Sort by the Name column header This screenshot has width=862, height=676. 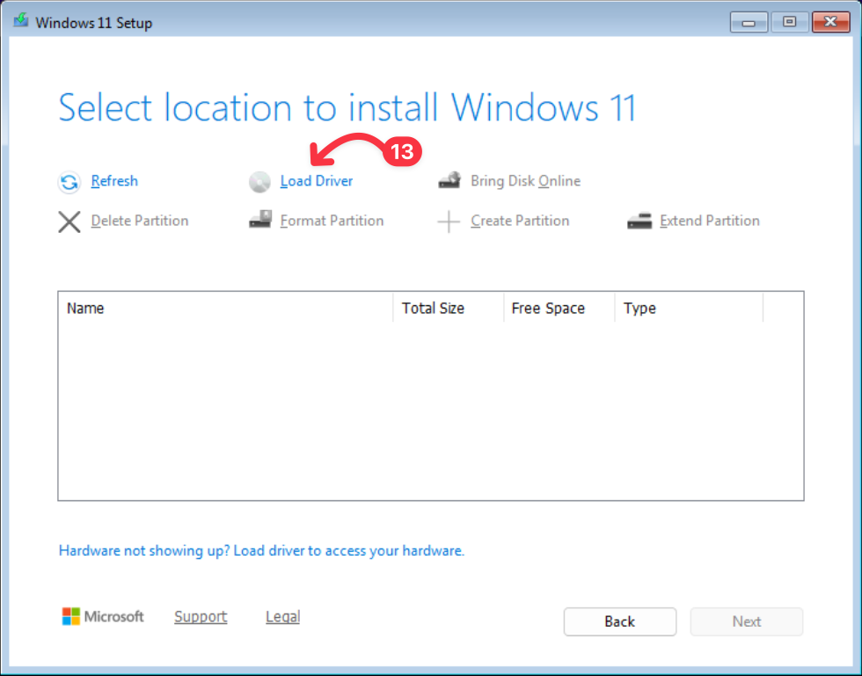(x=226, y=309)
